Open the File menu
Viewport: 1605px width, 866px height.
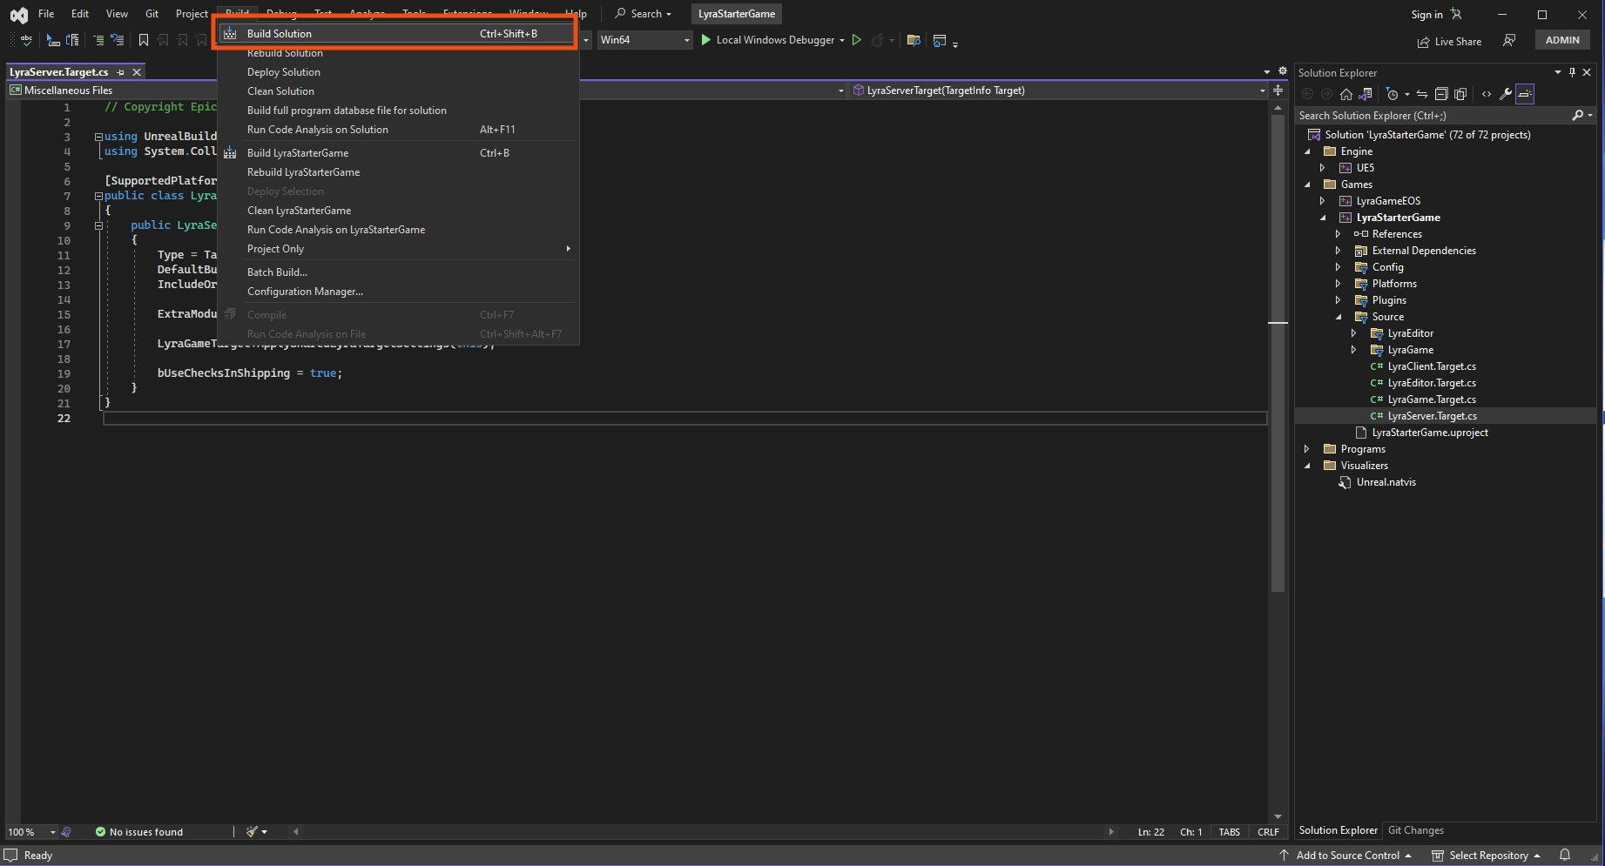click(x=46, y=14)
